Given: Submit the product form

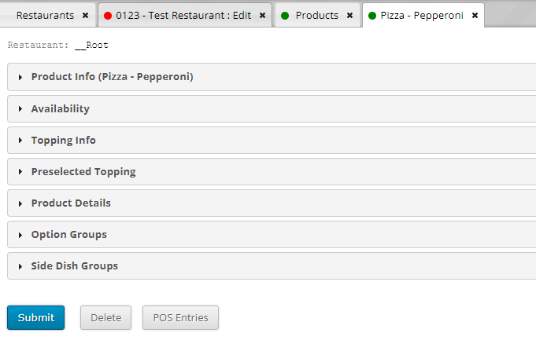Looking at the screenshot, I should tap(36, 317).
